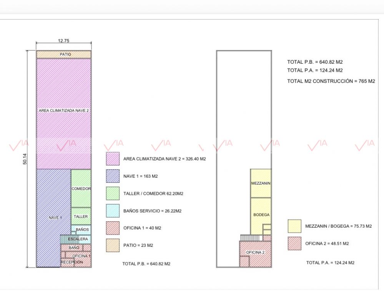Click the Oficina 2 room in the upper floor plan
Screen dimensions: 384x291
[255, 252]
